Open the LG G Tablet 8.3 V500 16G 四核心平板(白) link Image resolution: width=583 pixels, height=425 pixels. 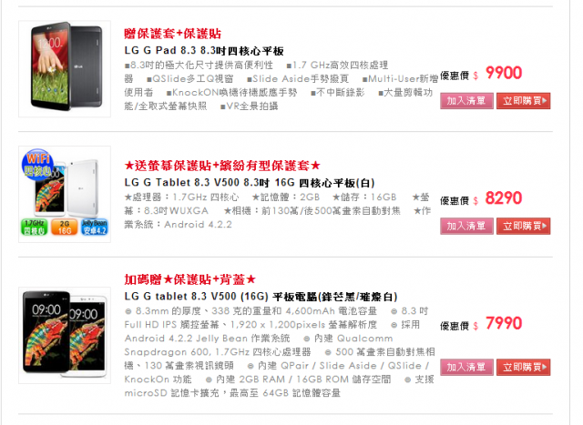point(250,183)
